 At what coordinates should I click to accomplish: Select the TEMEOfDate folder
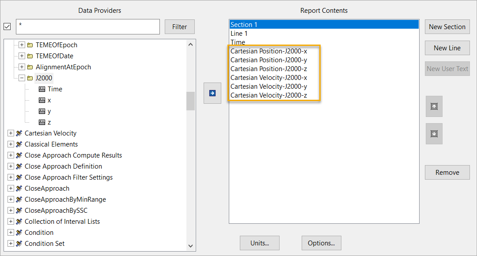coord(54,56)
